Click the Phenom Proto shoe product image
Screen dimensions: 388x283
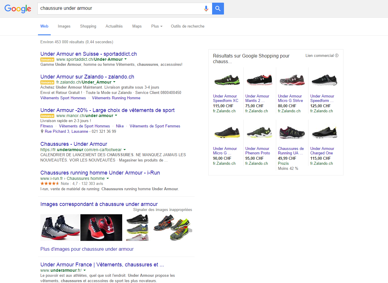(259, 132)
